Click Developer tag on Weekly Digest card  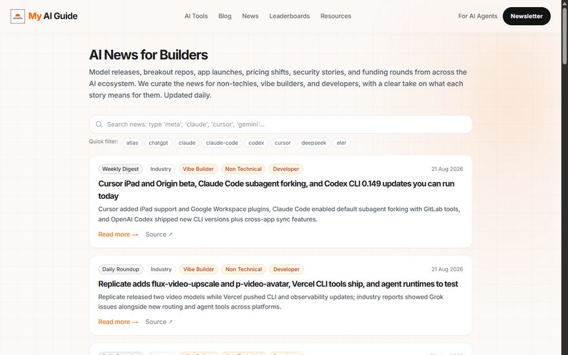[286, 169]
